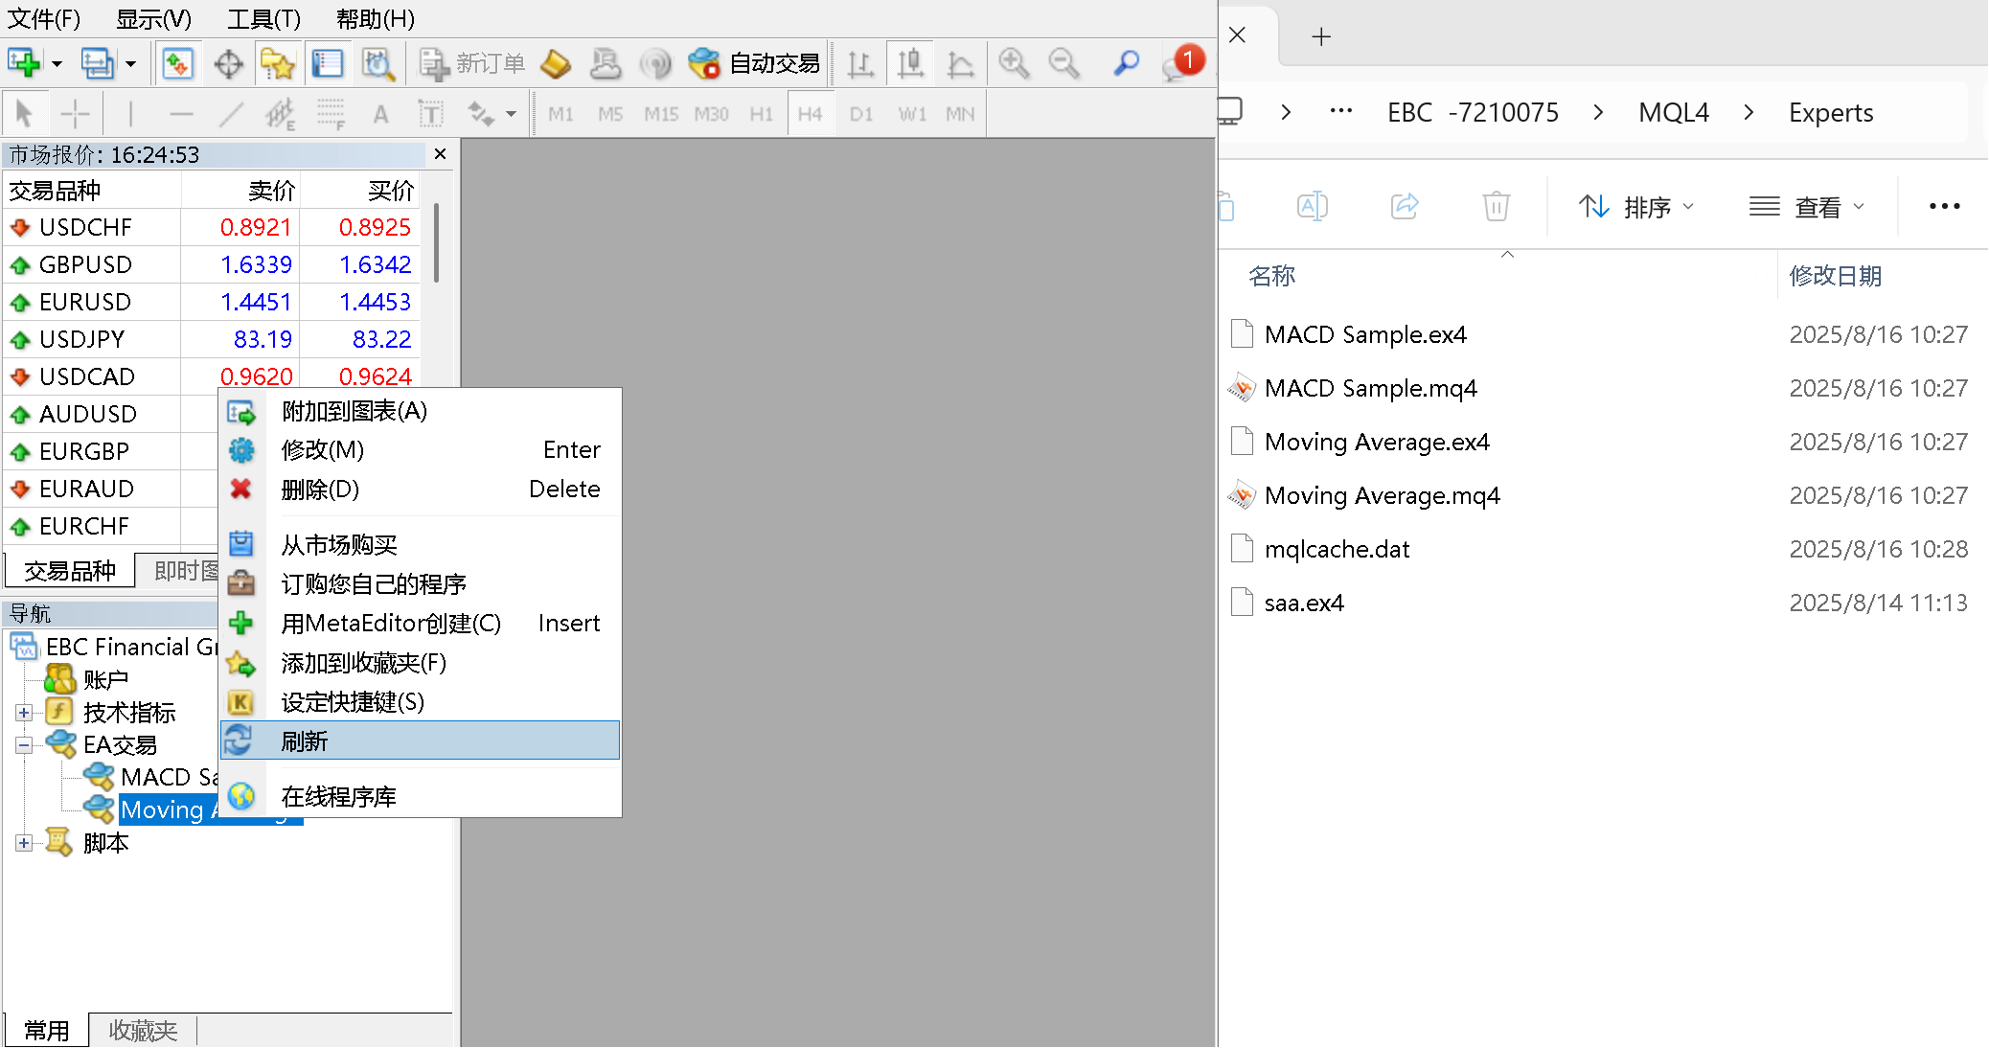Click the Search magnifier icon
The width and height of the screenshot is (1989, 1048).
1126,64
